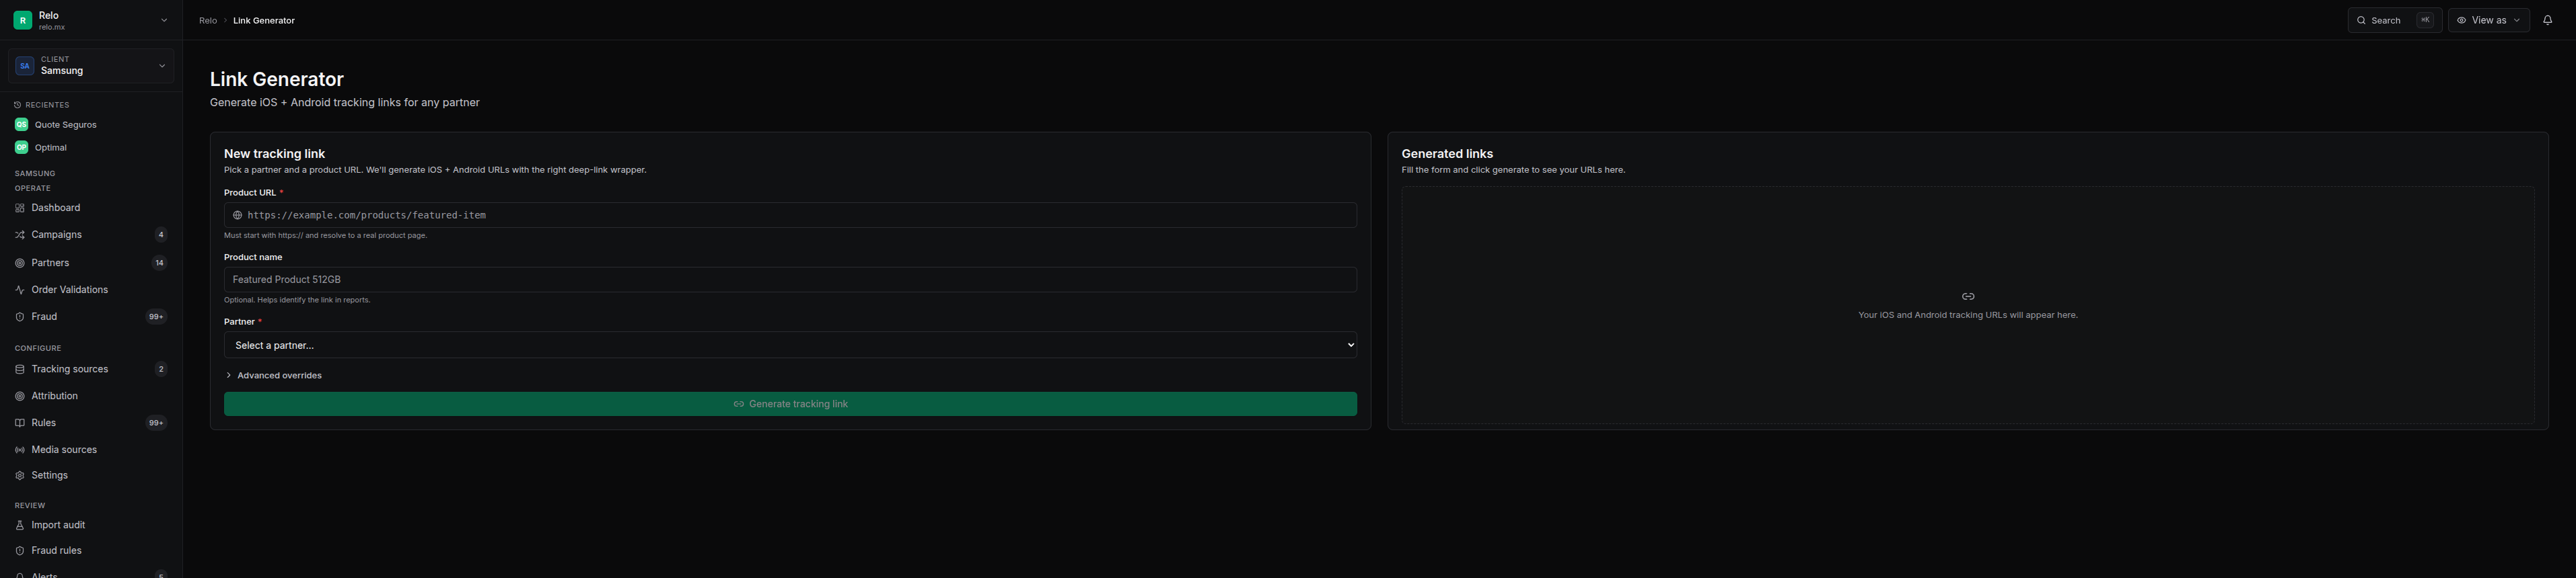2576x578 pixels.
Task: Open the Samsung client selector
Action: [91, 66]
